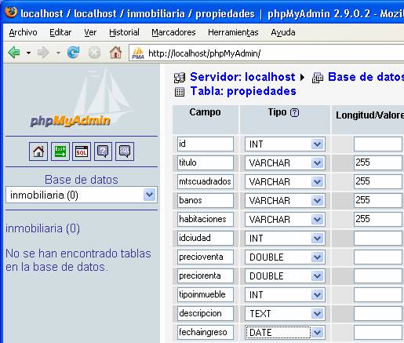
Task: Open the Historial menu
Action: coord(124,32)
